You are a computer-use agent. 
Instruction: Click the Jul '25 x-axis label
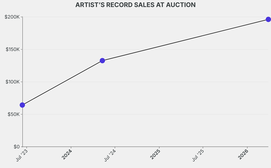coord(198,155)
